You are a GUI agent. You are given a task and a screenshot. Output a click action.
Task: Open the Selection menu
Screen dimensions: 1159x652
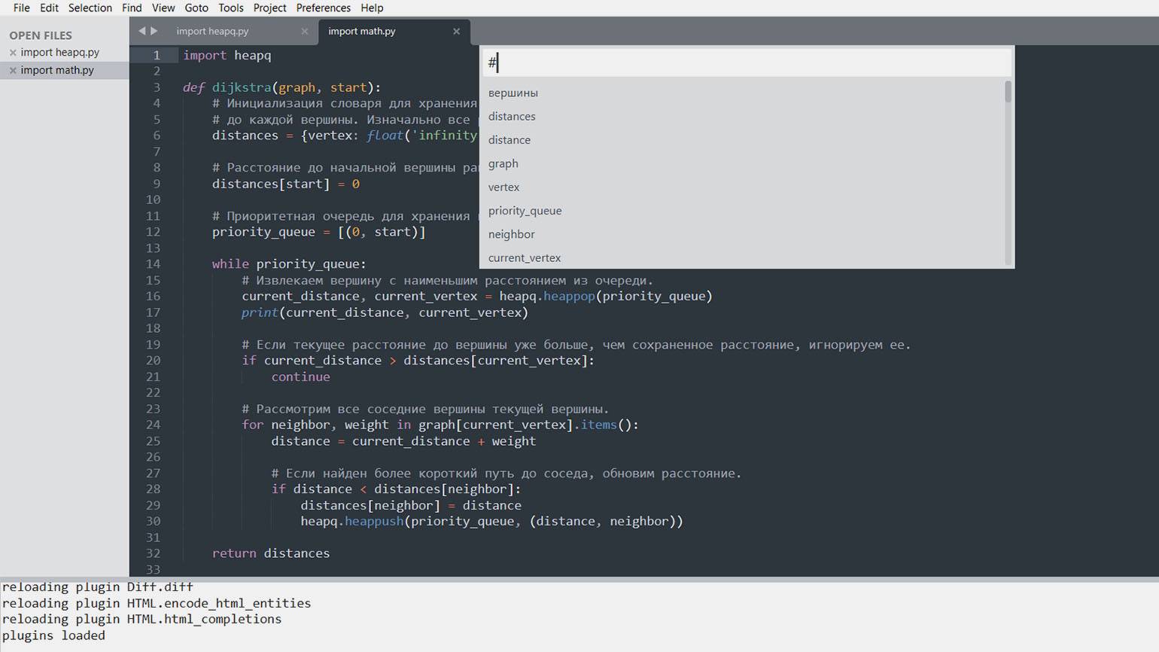(90, 8)
